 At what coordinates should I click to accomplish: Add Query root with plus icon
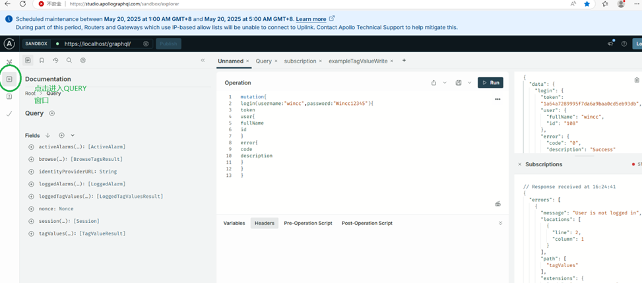[52, 113]
